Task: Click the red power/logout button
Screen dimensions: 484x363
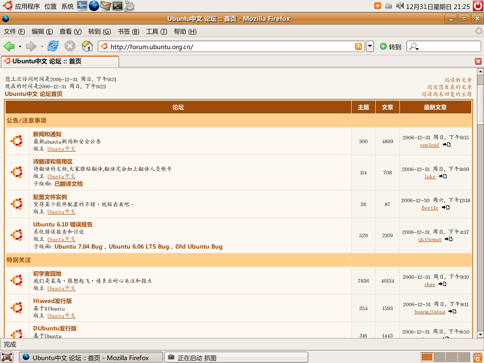Action: coord(478,6)
